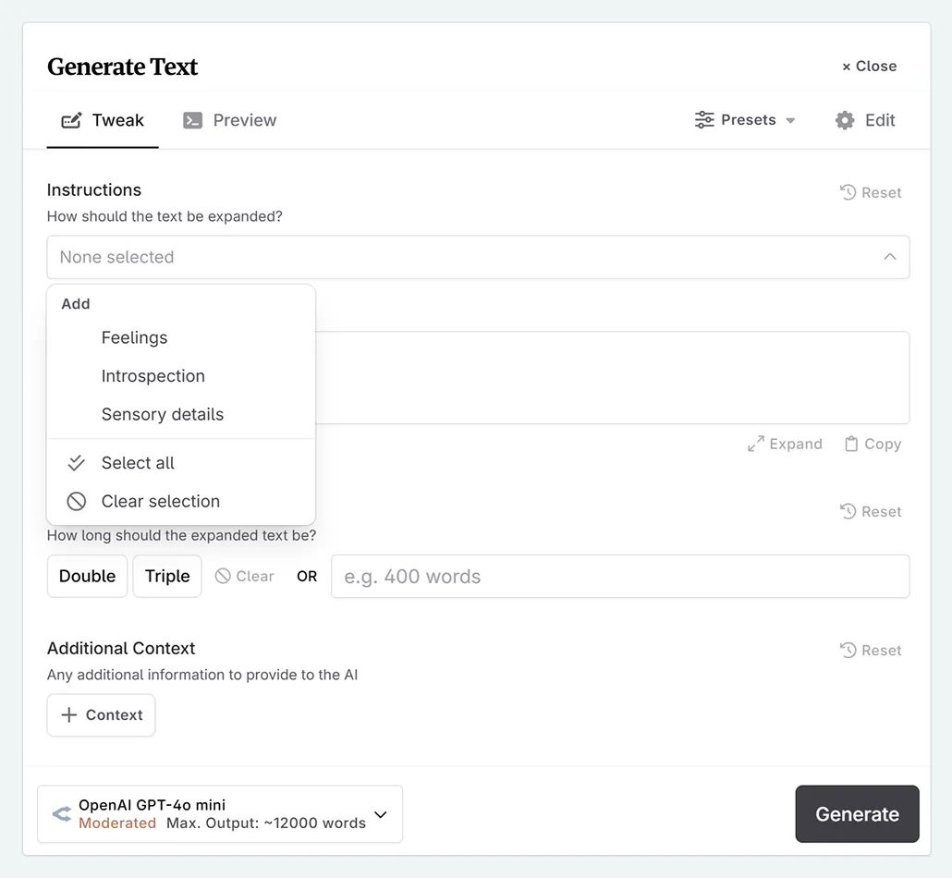
Task: Collapse the None selected instructions dropdown
Action: click(889, 257)
